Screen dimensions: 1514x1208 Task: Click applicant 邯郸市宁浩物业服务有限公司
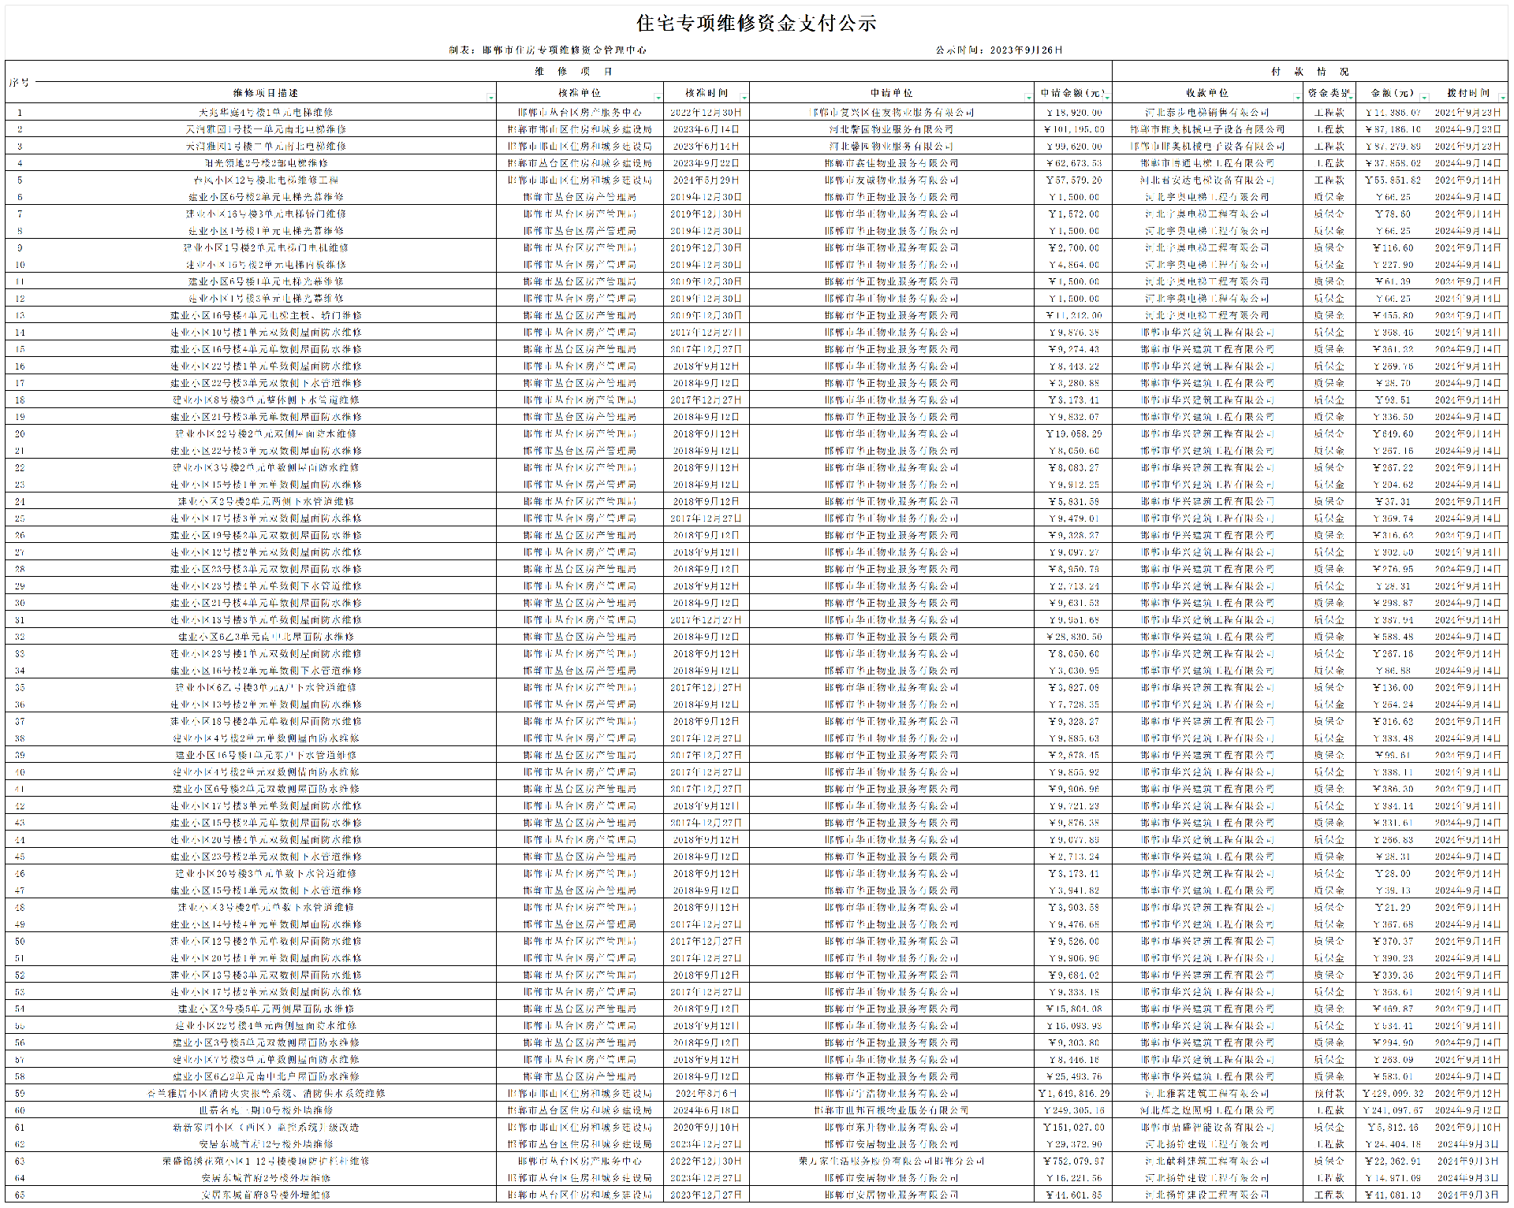(x=891, y=1094)
